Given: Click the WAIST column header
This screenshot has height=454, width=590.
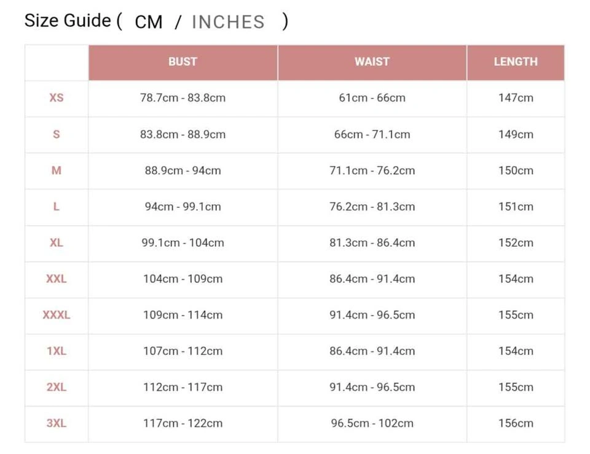Looking at the screenshot, I should pos(372,62).
